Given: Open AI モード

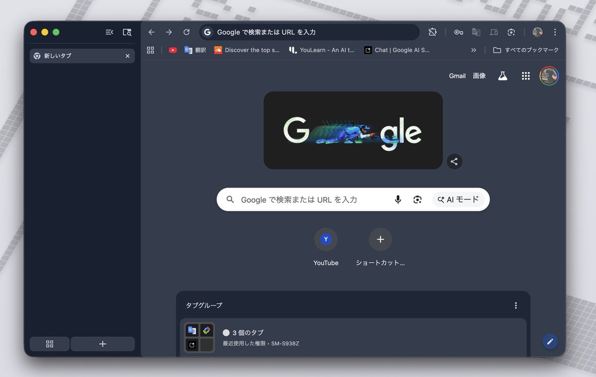Looking at the screenshot, I should tap(458, 199).
